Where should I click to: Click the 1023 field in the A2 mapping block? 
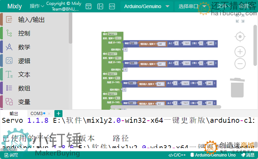[x=185, y=83]
